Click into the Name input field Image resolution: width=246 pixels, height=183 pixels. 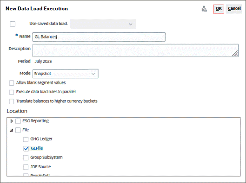coord(99,37)
